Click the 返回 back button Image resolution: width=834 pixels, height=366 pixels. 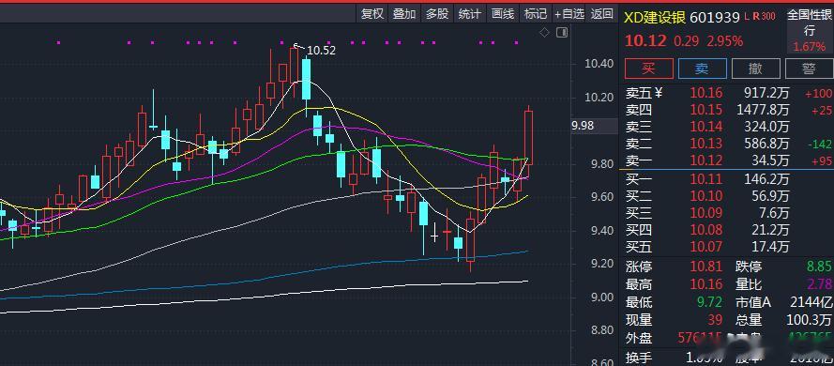coord(602,14)
